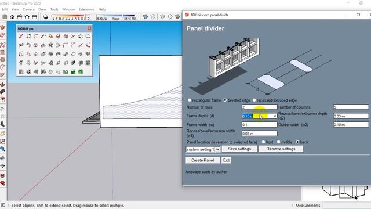Click the triple diagonal lines icon in 1001bit pro
The image size is (371, 209).
(x=58, y=71)
